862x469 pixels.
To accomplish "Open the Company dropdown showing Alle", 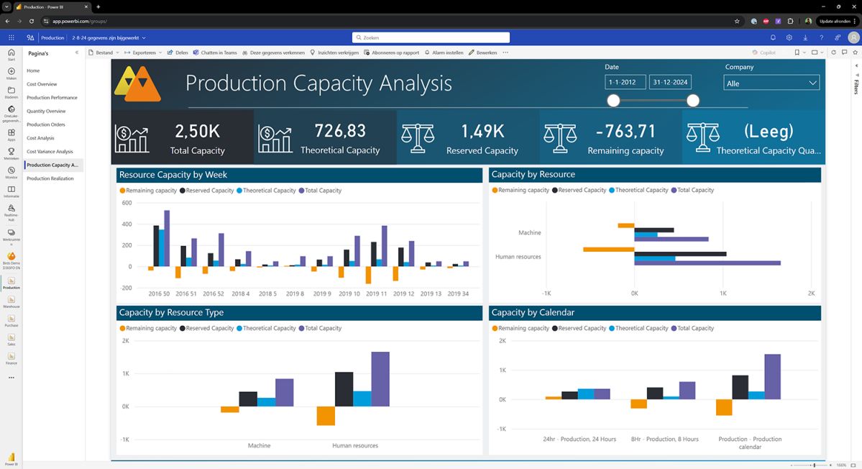I will [x=771, y=83].
